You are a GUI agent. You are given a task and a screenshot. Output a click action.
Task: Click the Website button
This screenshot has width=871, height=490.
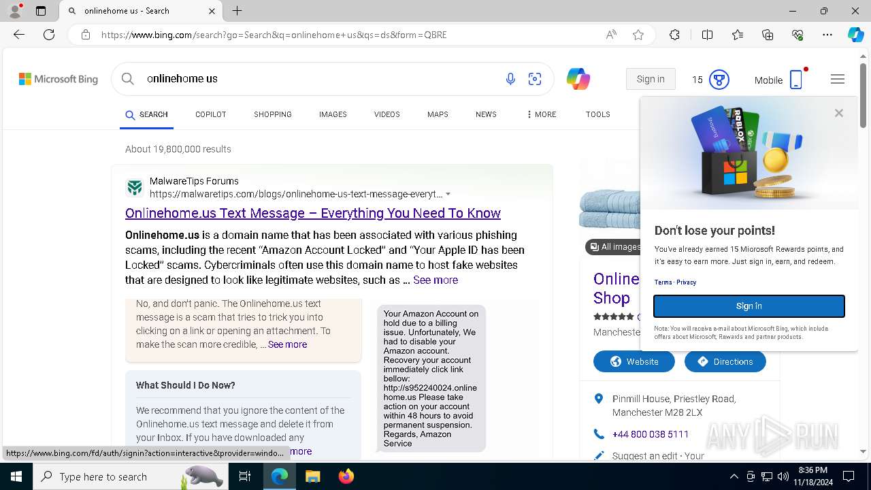634,361
